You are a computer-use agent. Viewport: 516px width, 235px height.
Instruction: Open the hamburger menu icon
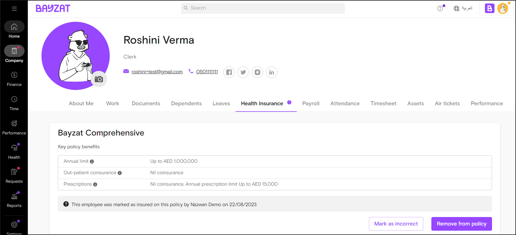[14, 8]
